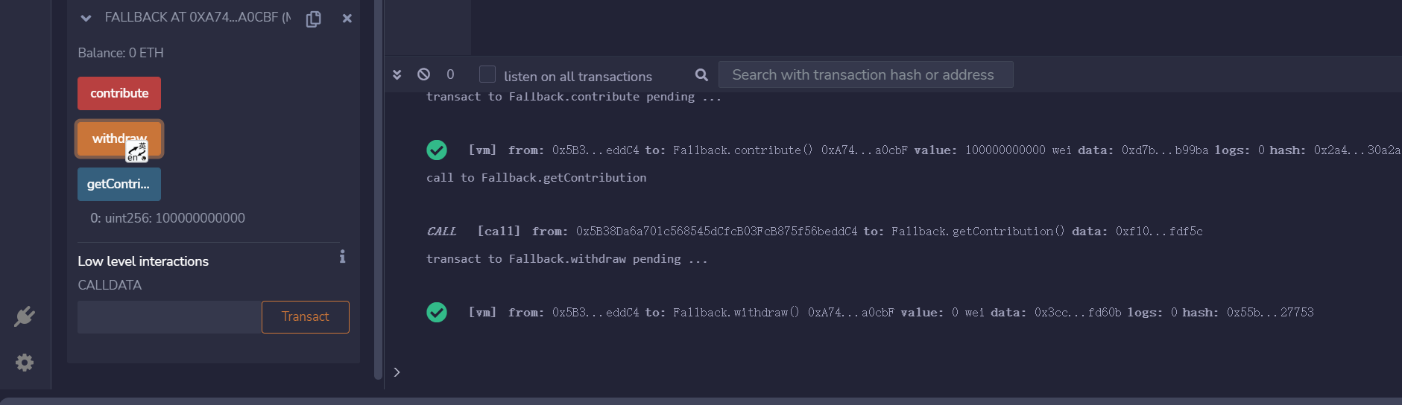
Task: Focus the transaction hash search box
Action: click(x=865, y=74)
